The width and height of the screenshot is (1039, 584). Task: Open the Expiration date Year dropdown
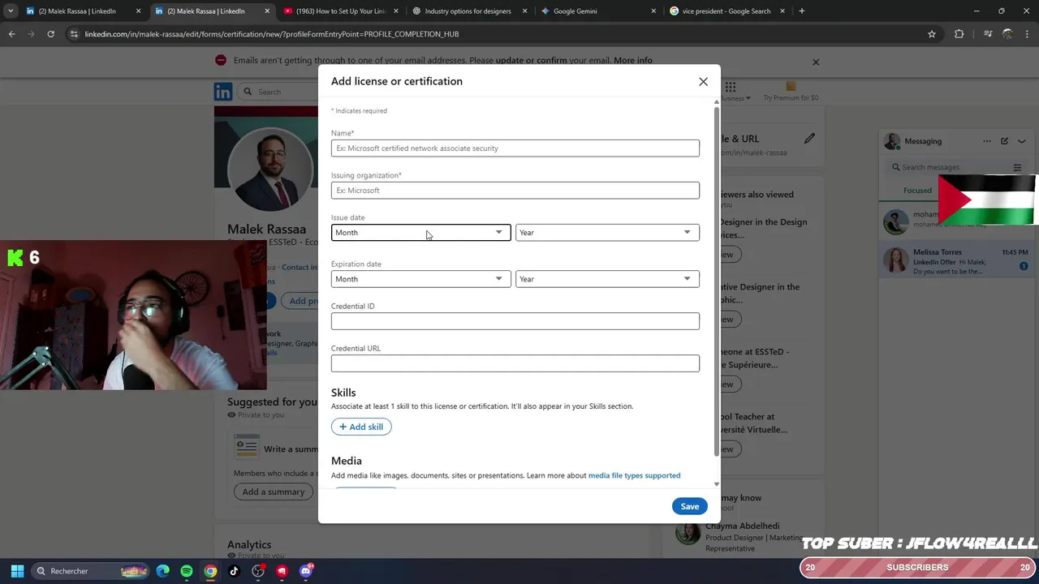point(607,279)
